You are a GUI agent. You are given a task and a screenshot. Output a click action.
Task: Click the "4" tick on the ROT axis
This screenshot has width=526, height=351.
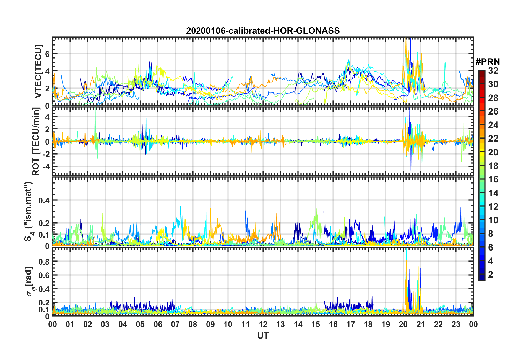pyautogui.click(x=47, y=117)
